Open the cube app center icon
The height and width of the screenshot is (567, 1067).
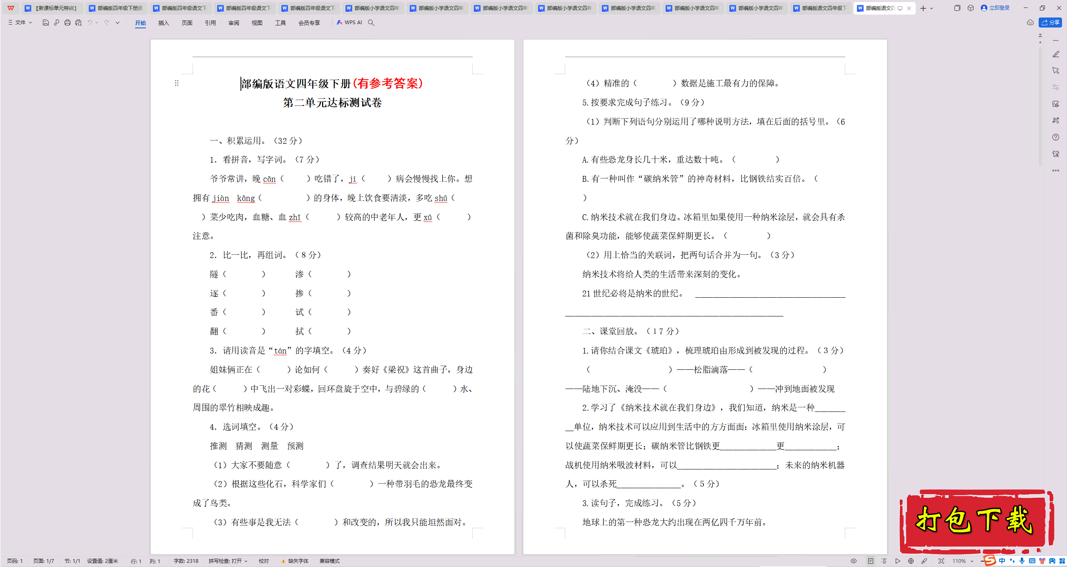[971, 8]
